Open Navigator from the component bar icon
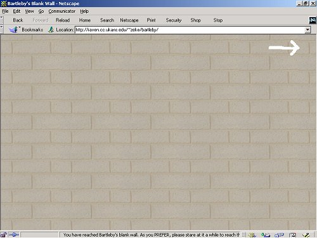The image size is (317, 238). (x=252, y=235)
